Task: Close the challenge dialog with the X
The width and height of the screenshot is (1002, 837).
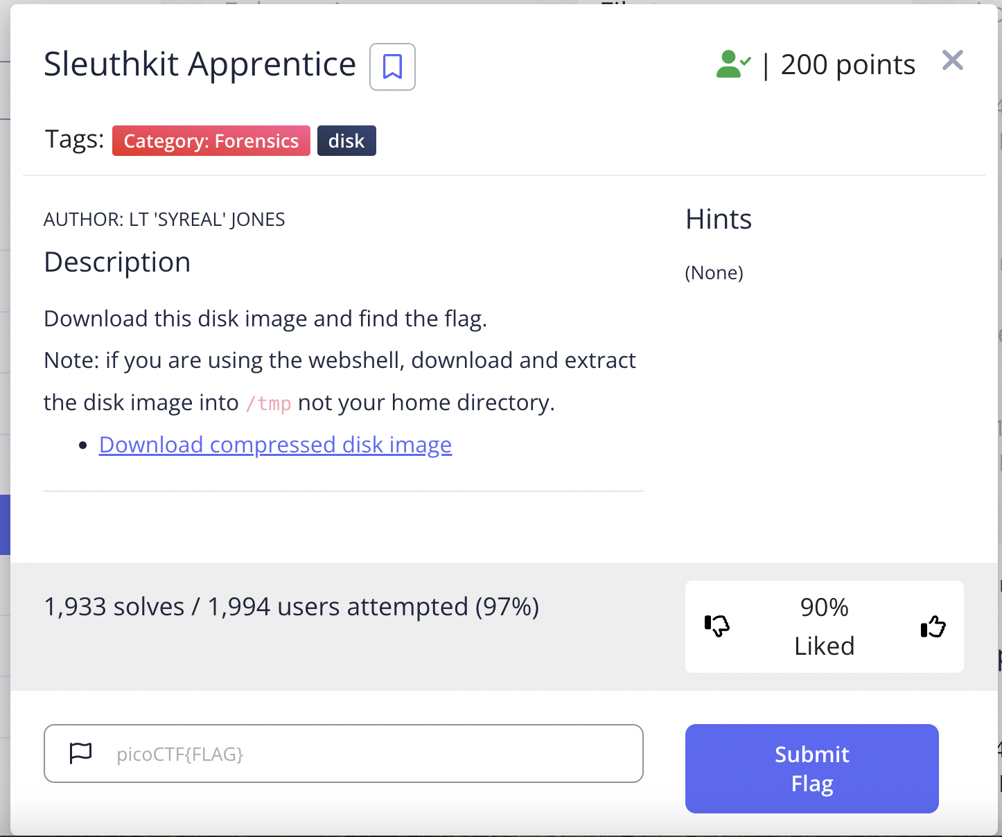Action: pos(953,60)
